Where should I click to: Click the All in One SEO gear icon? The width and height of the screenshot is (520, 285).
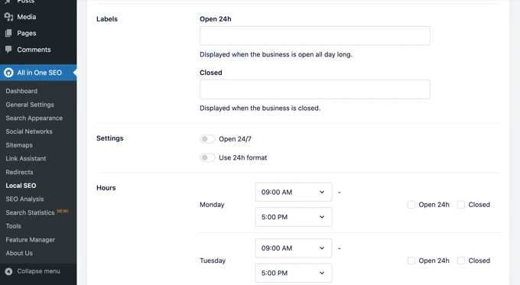coord(8,73)
